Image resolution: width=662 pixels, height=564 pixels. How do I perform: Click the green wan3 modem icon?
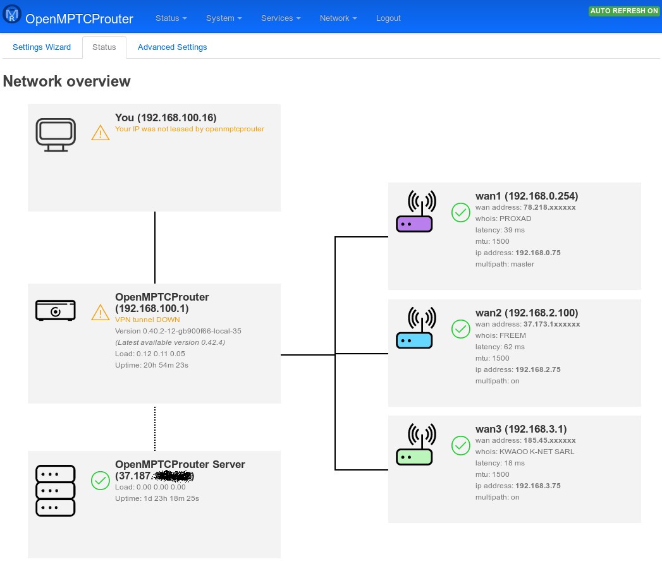point(414,445)
